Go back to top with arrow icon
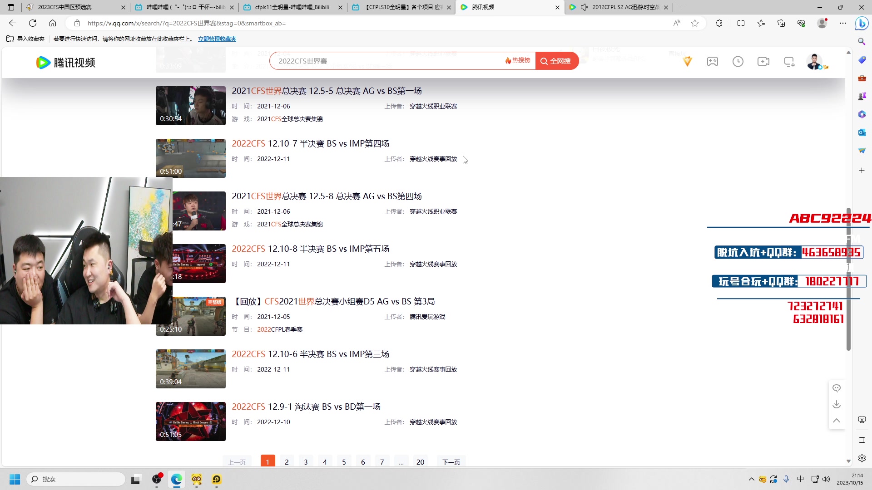The image size is (872, 490). coord(837,421)
